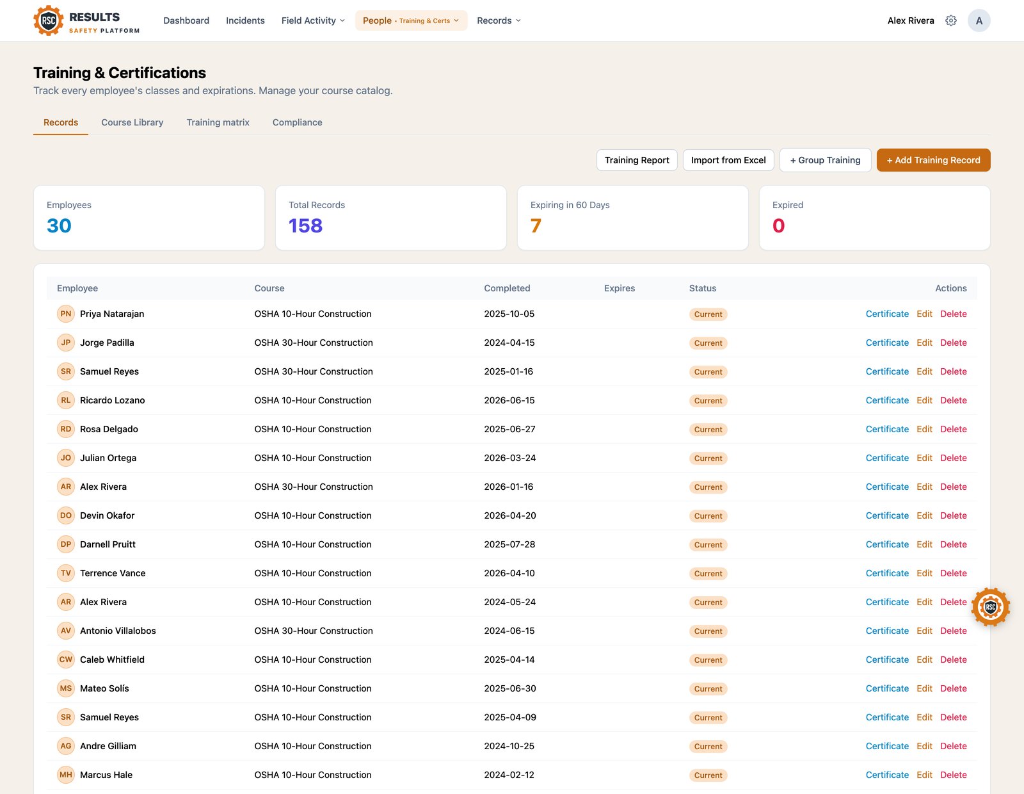
Task: Click Antonio Villalobos's AV avatar
Action: tap(66, 631)
